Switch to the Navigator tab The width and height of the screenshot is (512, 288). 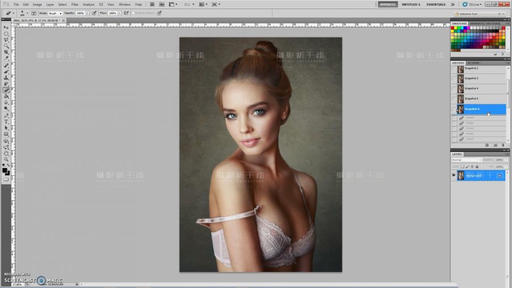477,23
